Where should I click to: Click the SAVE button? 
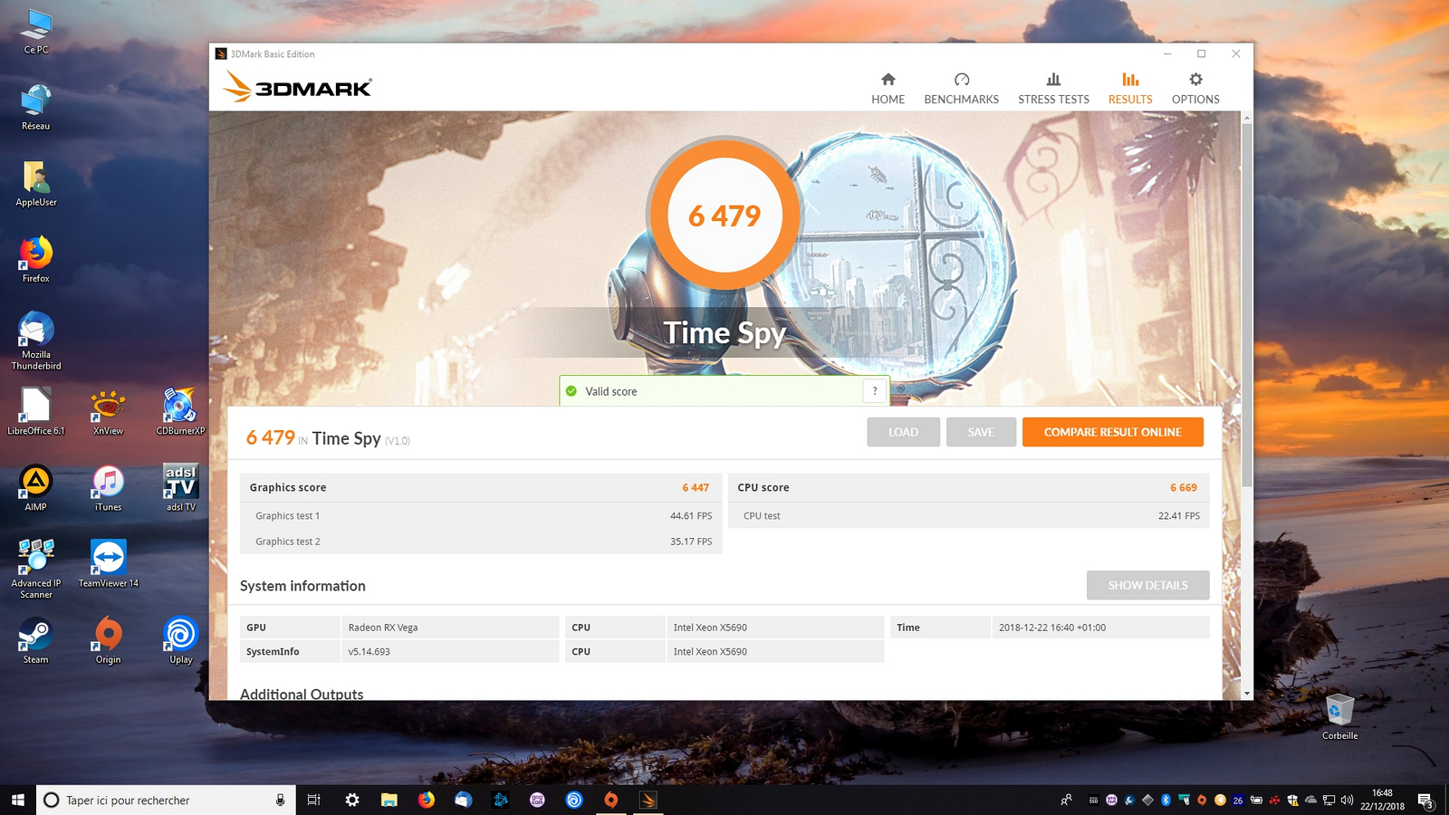981,432
